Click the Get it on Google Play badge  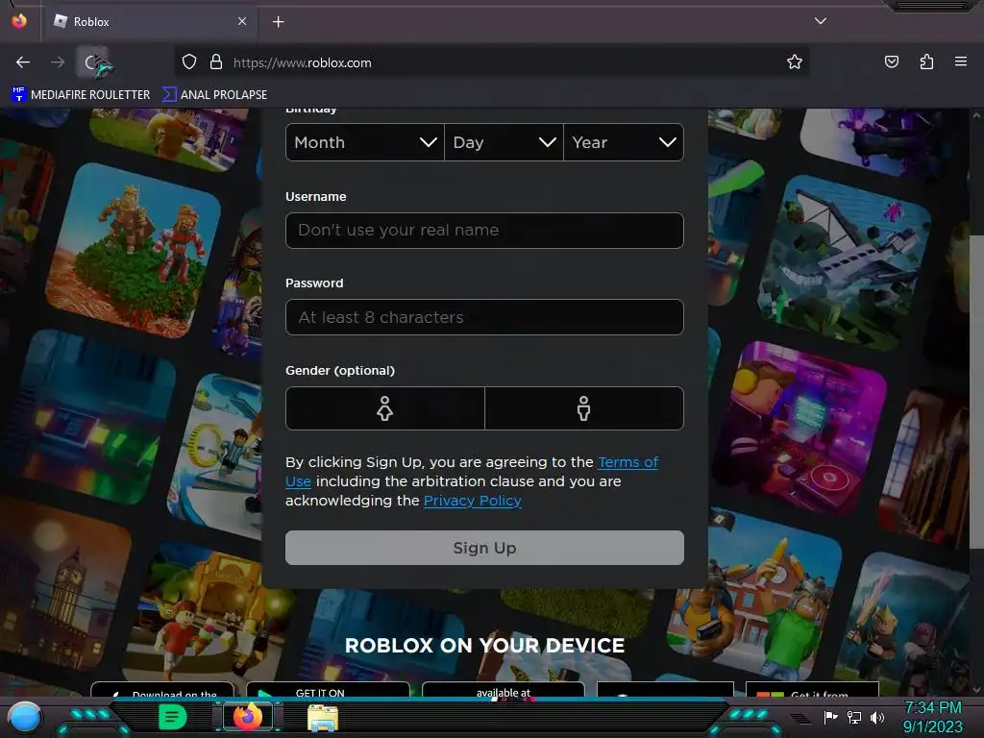tap(329, 690)
